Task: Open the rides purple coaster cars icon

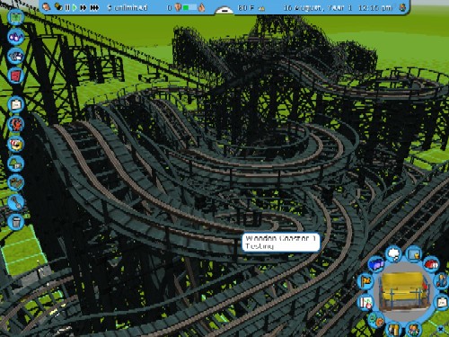Action: [x=16, y=37]
